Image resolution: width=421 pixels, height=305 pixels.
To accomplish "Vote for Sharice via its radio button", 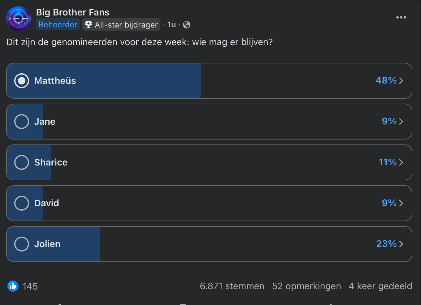I will (22, 162).
